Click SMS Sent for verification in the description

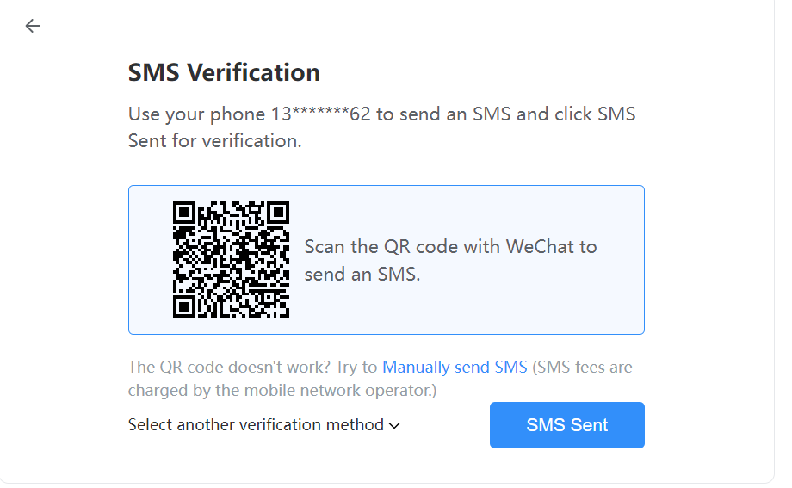[x=214, y=140]
